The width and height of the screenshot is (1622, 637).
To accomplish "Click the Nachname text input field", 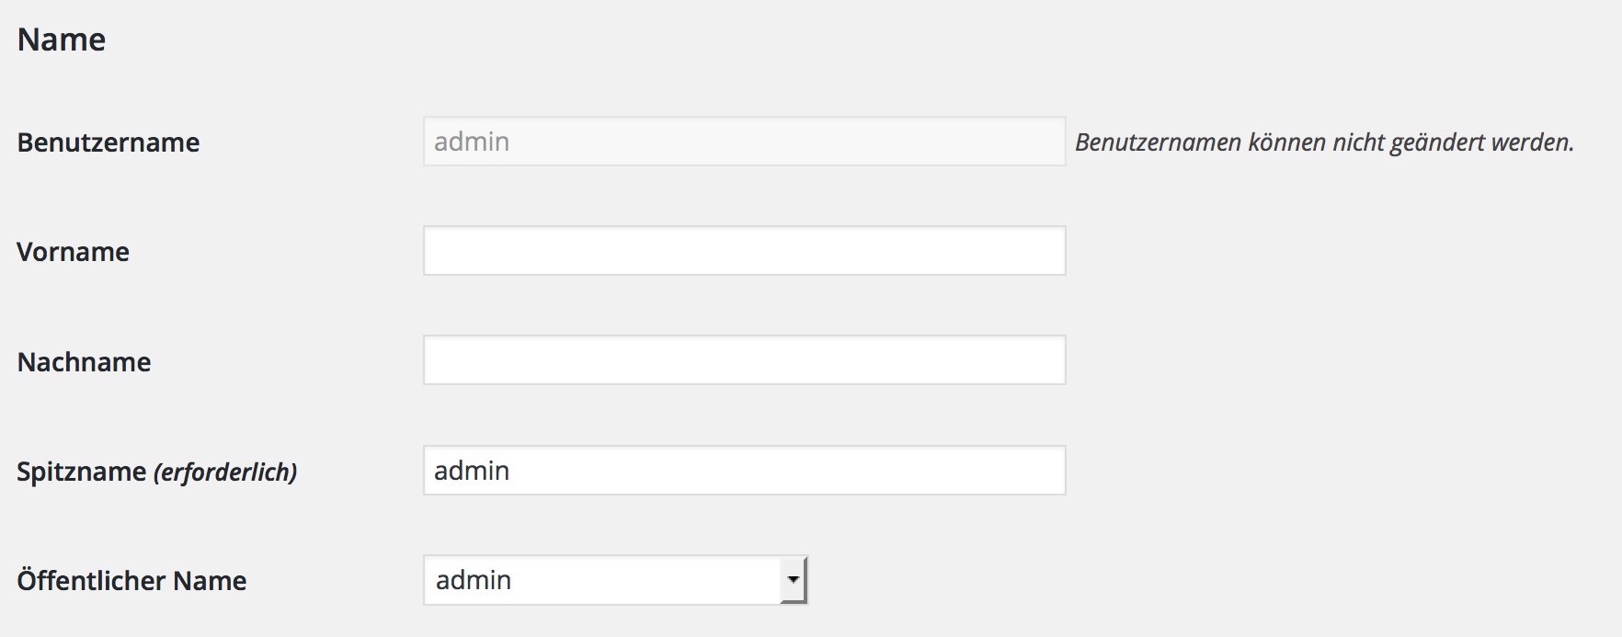I will tap(744, 360).
